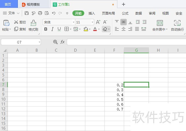Open font color dropdown arrow
Image resolution: width=186 pixels, height=131 pixels.
click(99, 29)
